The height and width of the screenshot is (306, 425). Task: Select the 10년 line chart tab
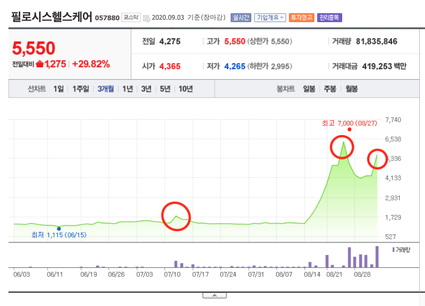[185, 89]
